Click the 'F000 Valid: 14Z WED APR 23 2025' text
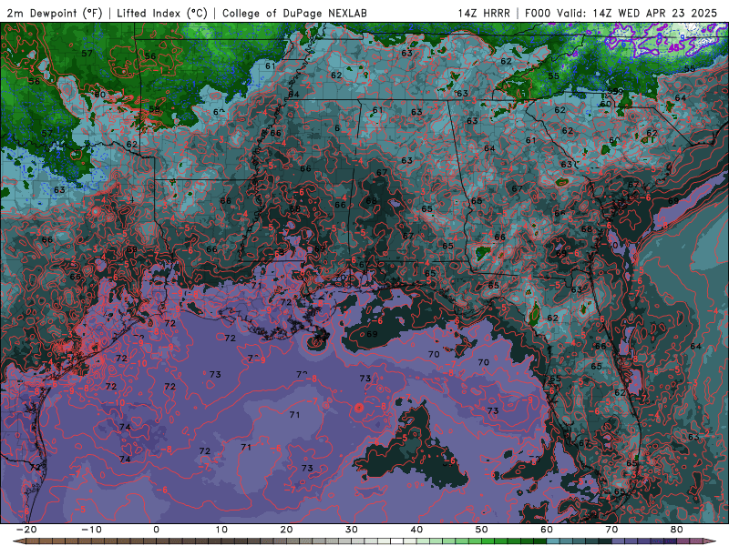The height and width of the screenshot is (546, 729). [621, 13]
